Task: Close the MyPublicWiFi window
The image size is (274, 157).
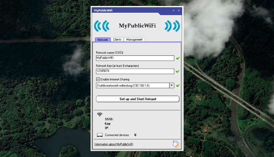Action: coord(178,11)
